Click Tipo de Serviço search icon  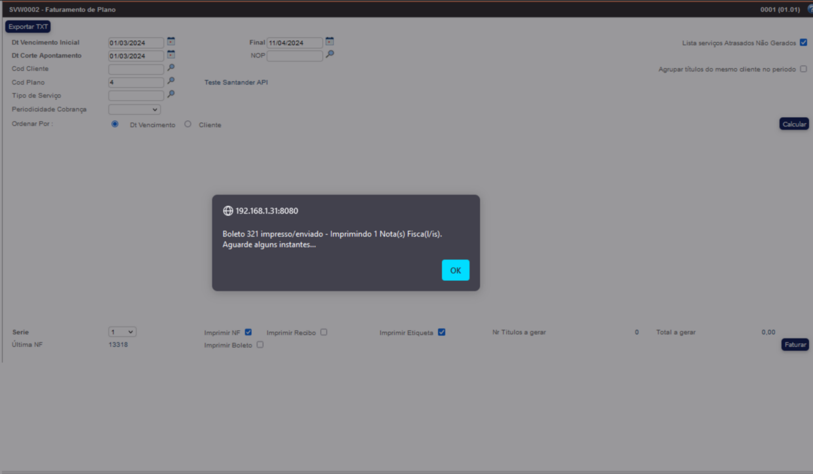171,95
